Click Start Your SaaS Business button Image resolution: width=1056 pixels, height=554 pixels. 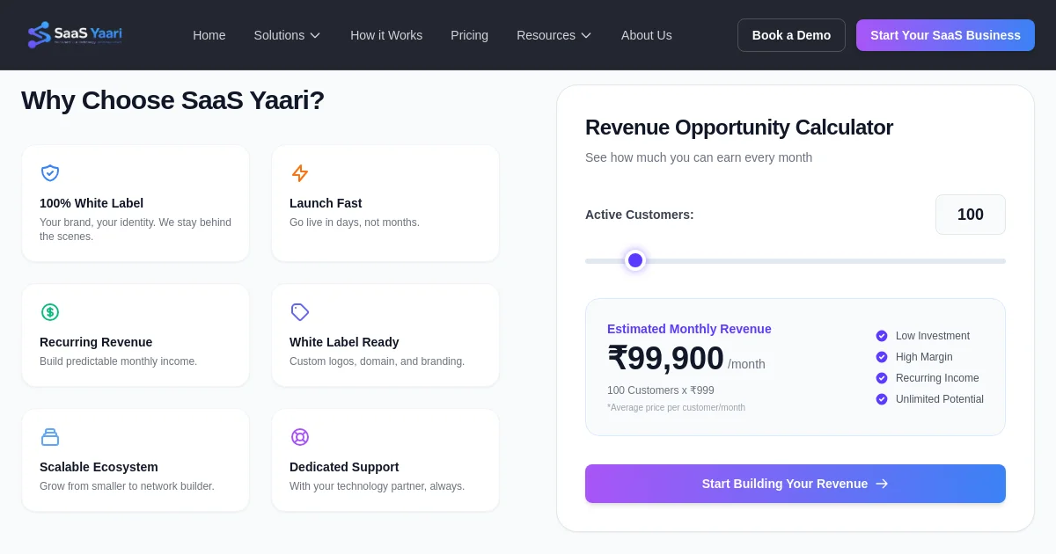point(945,35)
